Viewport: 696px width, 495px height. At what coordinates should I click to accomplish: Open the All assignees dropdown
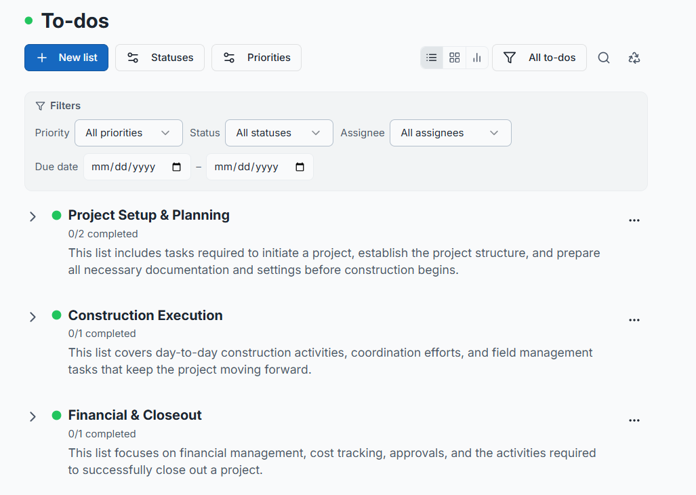point(451,133)
